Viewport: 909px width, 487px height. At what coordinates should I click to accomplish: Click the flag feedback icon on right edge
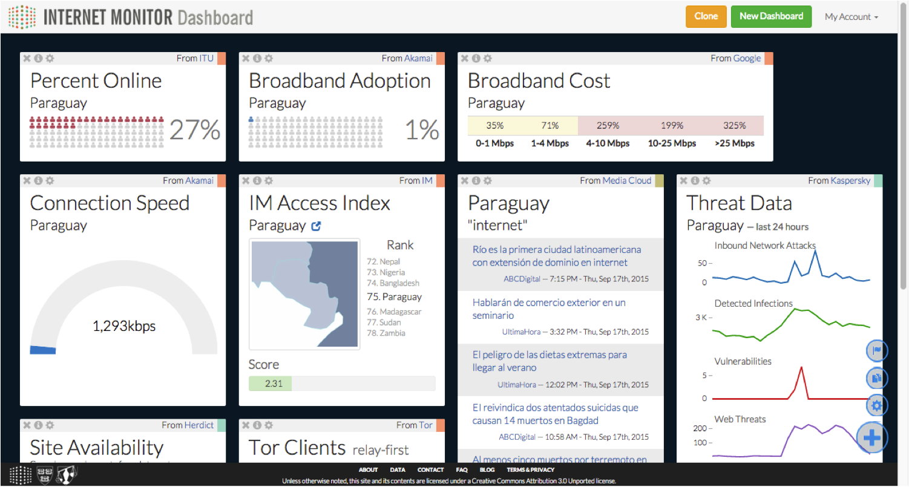tap(876, 350)
